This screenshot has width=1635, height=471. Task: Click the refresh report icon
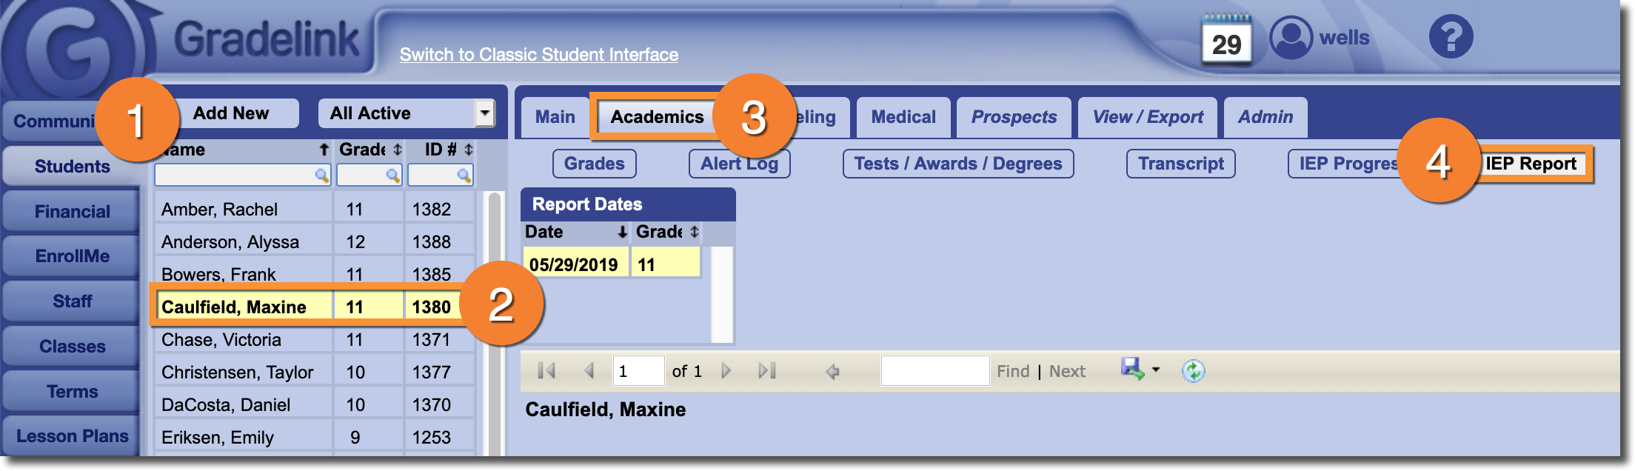tap(1193, 371)
